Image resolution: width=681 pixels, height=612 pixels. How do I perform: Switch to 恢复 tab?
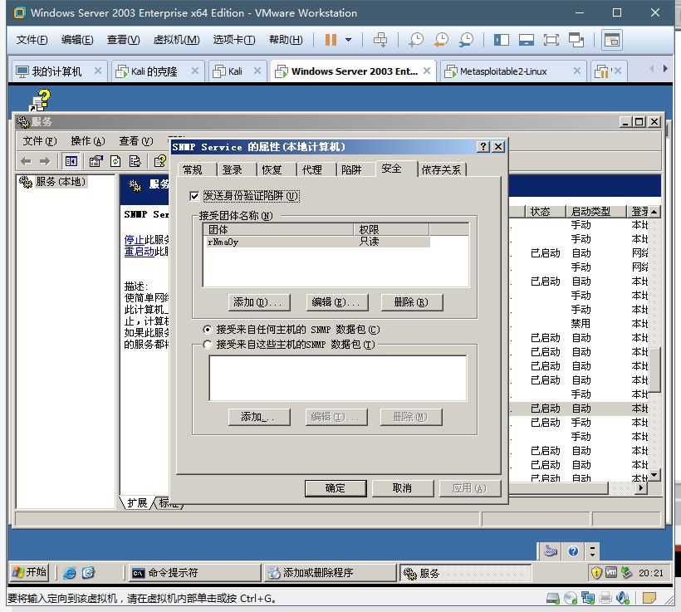[272, 170]
